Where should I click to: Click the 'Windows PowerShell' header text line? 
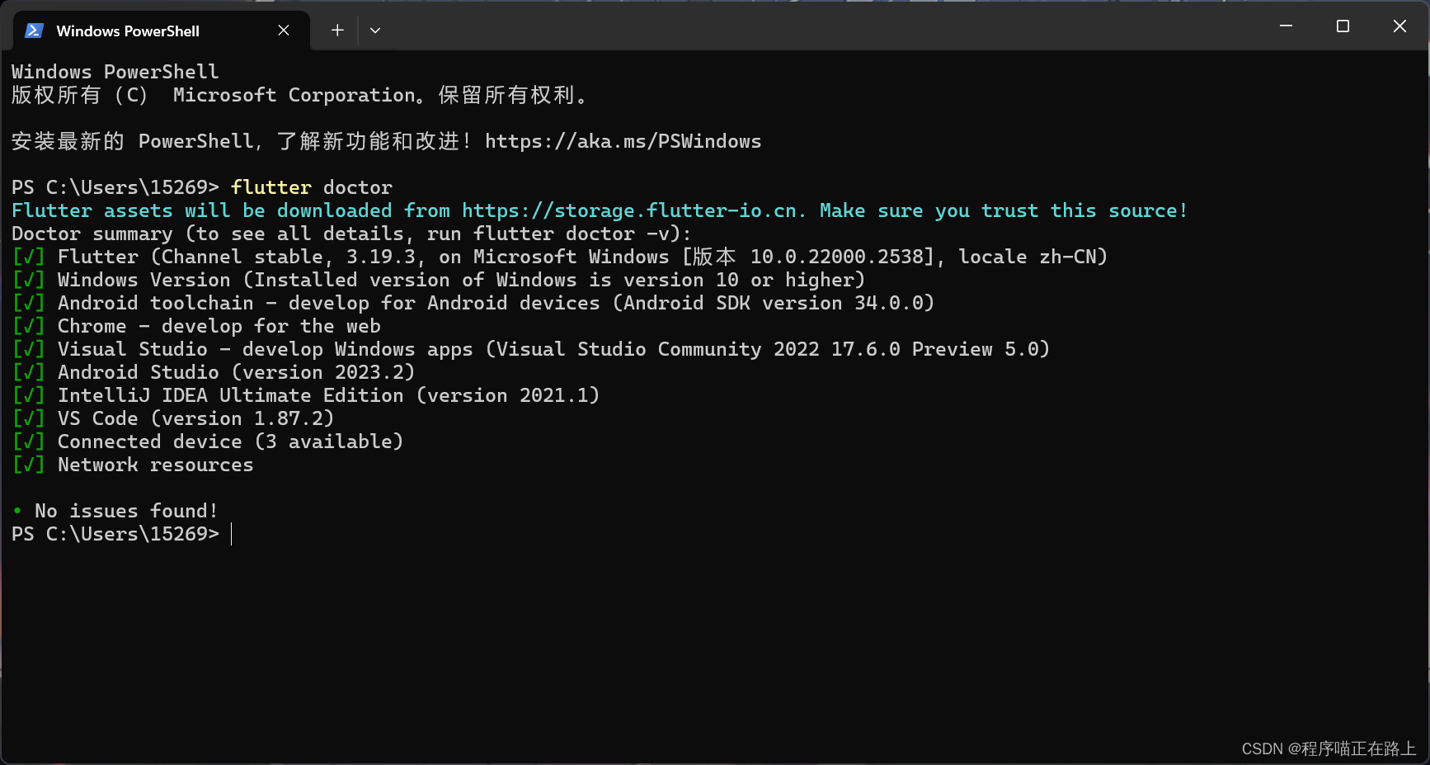pyautogui.click(x=115, y=72)
